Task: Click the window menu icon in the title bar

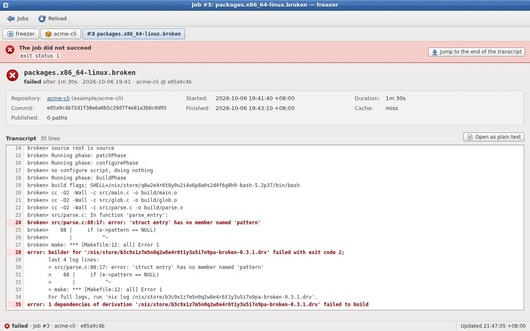Action: coord(6,5)
